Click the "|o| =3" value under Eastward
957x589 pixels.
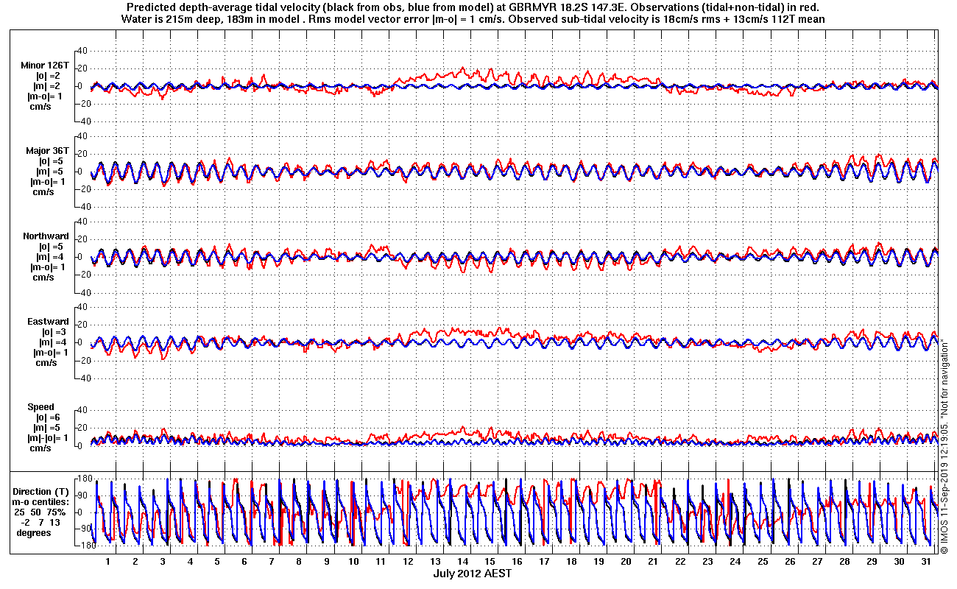(x=55, y=332)
